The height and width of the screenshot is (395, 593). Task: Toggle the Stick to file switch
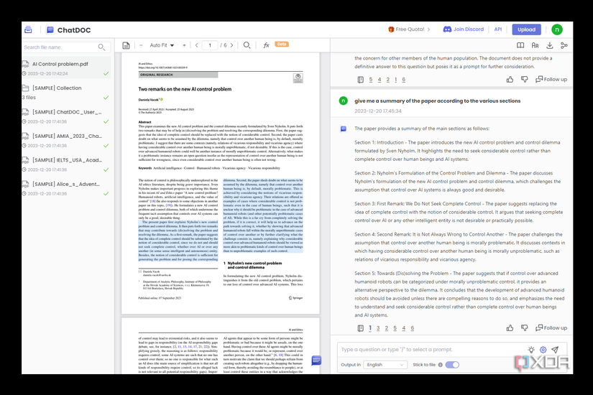pyautogui.click(x=452, y=365)
